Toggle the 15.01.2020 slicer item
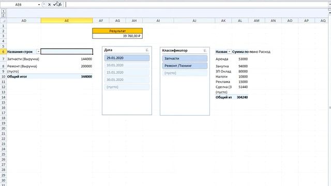 [127, 72]
